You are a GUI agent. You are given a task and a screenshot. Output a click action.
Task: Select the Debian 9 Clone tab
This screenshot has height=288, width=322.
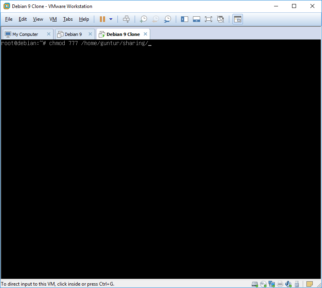(x=123, y=34)
